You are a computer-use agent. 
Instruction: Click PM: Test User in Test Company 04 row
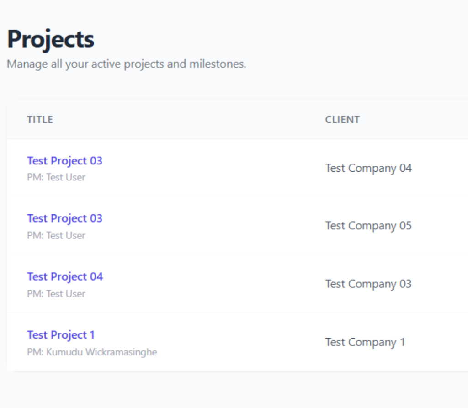coord(56,177)
